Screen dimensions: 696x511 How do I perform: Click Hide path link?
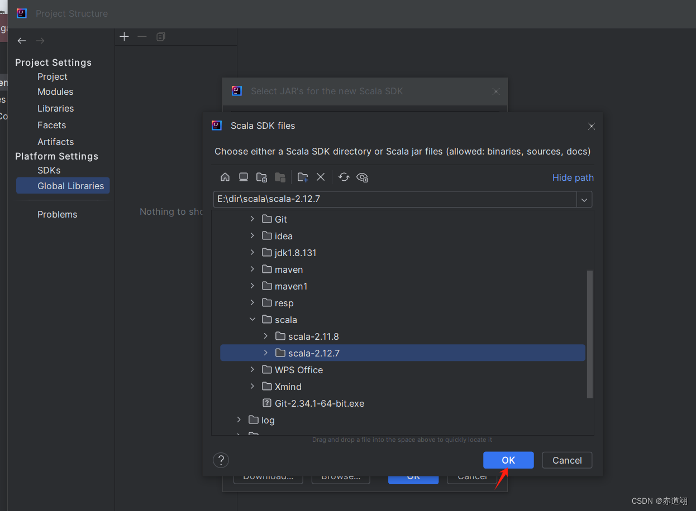click(x=573, y=177)
